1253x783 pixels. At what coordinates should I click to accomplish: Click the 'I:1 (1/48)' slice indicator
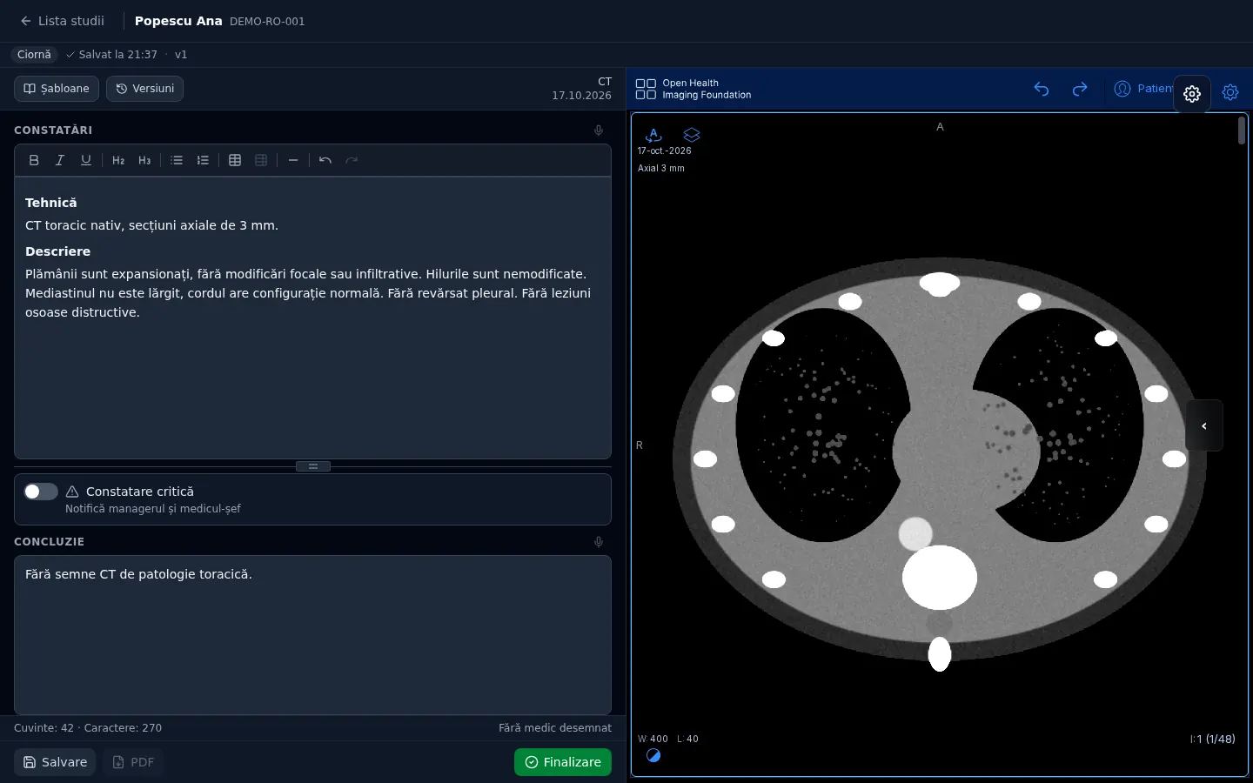point(1213,739)
